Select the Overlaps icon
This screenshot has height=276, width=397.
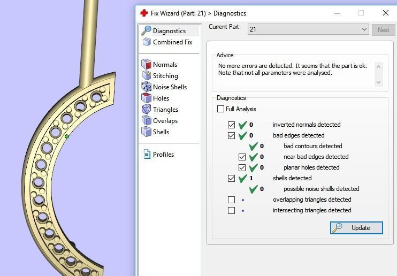(147, 120)
